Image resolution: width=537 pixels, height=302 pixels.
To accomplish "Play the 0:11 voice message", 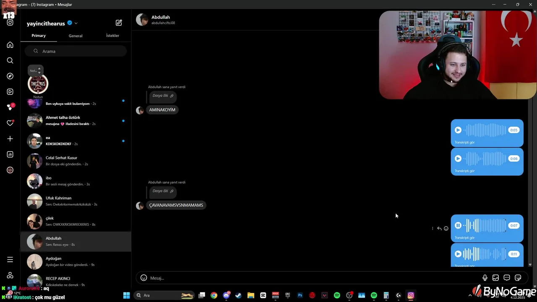I will [458, 254].
